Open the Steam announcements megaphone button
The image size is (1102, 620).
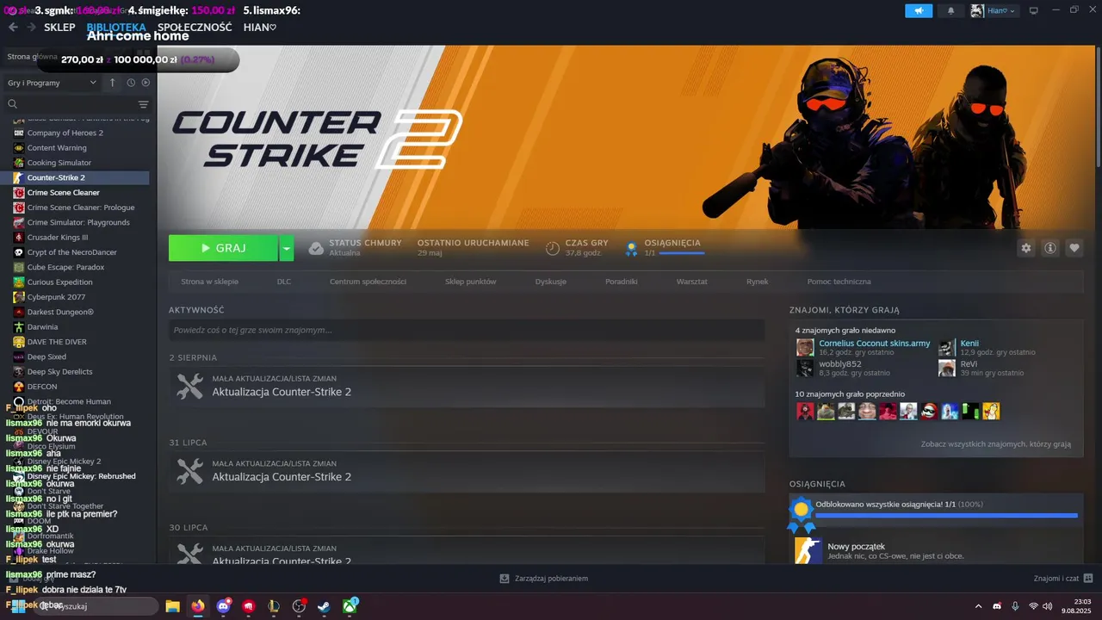coord(919,10)
